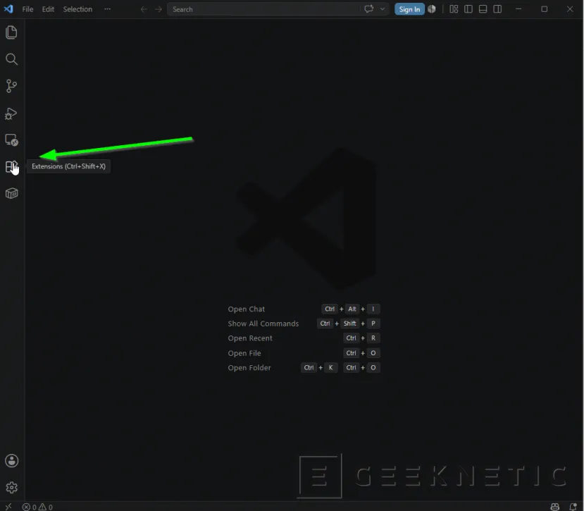The image size is (584, 511).
Task: Open the Manage gear menu
Action: click(x=11, y=487)
